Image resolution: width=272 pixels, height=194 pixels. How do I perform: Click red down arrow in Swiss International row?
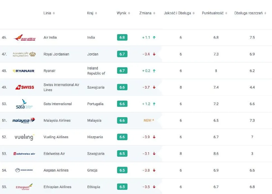(x=154, y=87)
